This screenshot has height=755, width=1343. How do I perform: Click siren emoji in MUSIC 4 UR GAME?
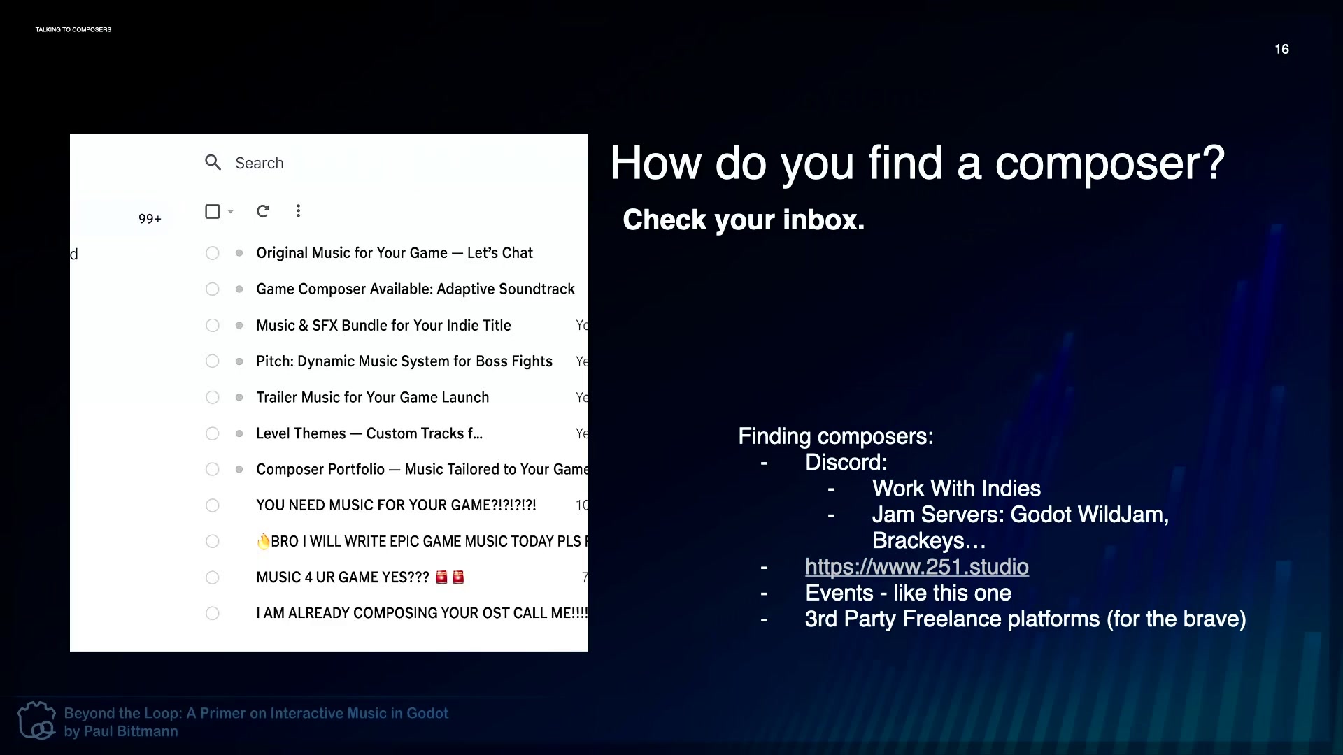tap(442, 577)
